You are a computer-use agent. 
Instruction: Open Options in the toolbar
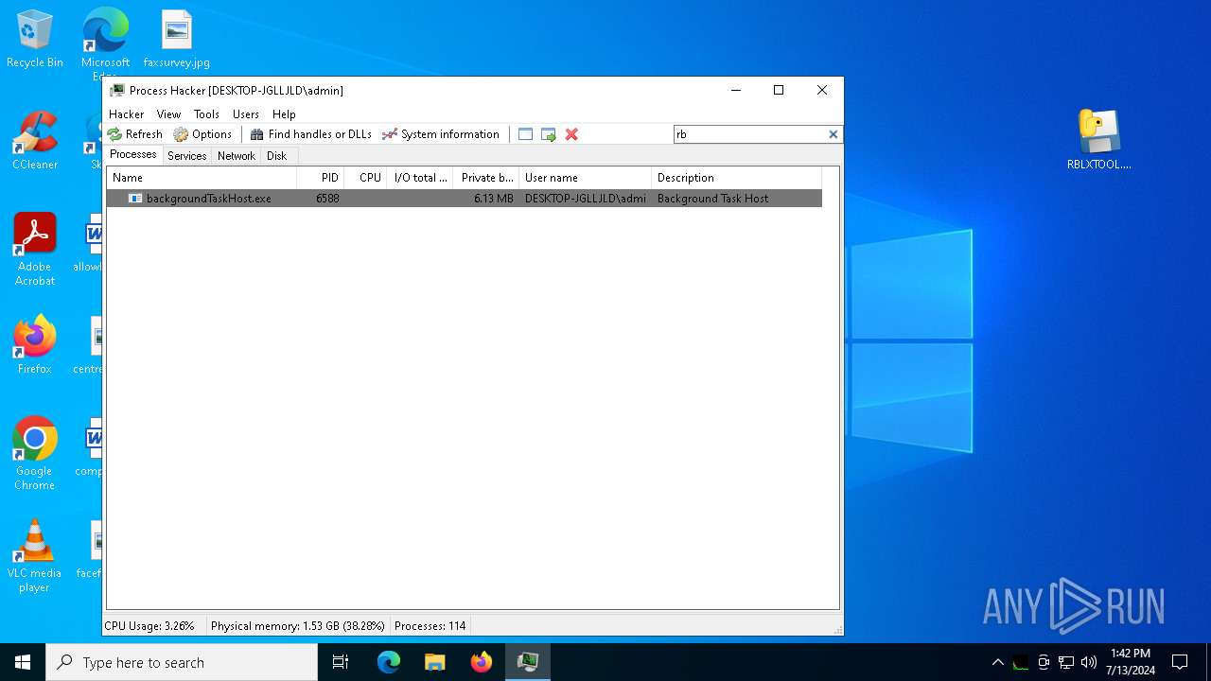[202, 134]
